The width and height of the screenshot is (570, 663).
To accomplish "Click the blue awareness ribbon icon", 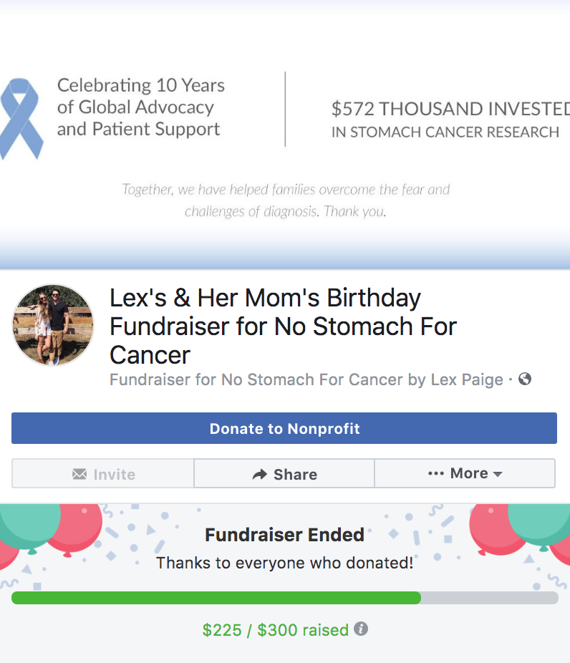I will (x=21, y=119).
